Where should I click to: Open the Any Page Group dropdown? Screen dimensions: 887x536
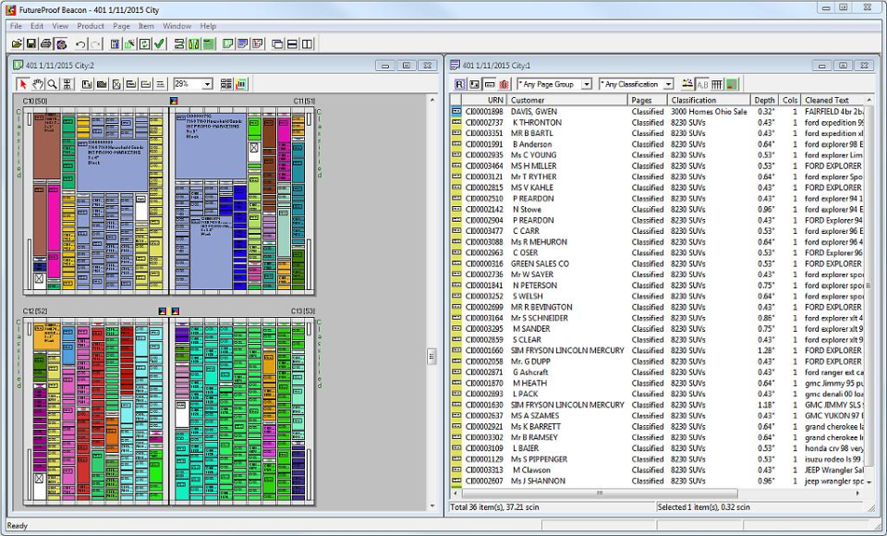(587, 84)
